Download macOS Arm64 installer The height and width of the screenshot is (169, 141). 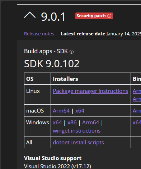(x=61, y=111)
